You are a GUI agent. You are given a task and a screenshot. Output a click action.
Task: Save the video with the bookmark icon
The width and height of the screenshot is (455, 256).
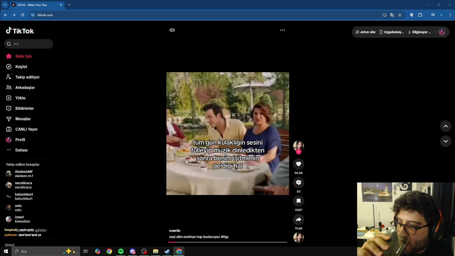coord(299,201)
